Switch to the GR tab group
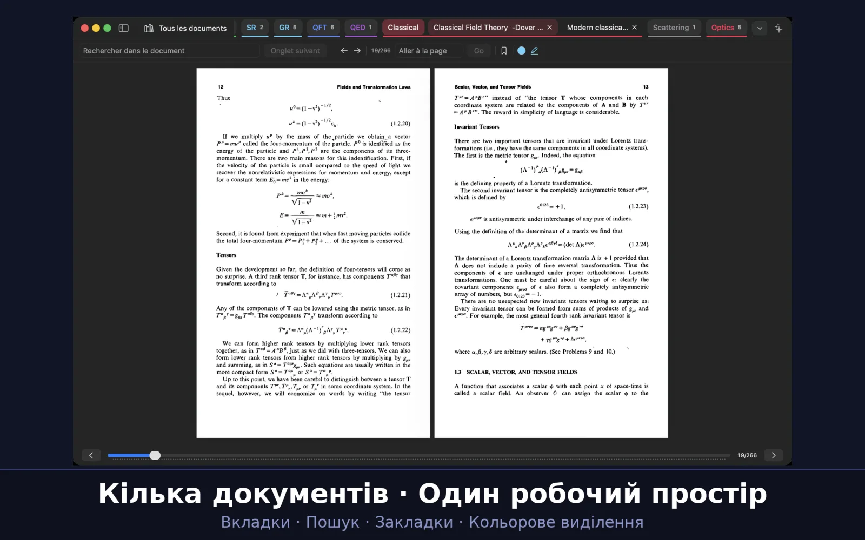The width and height of the screenshot is (865, 540). [288, 28]
